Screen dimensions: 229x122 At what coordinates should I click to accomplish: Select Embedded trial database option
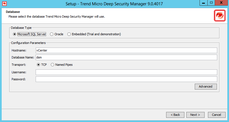coord(69,34)
